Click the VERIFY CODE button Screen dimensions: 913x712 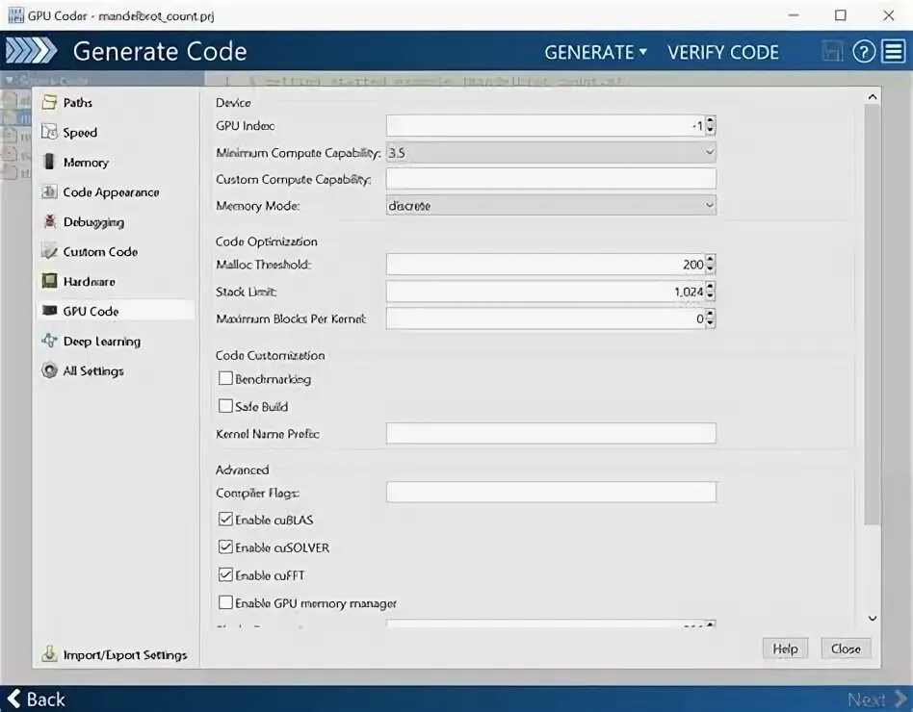(x=723, y=52)
